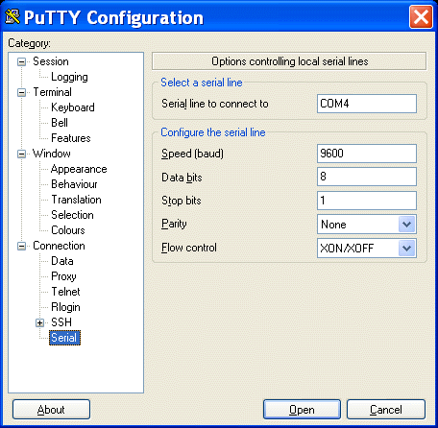Open the Flow control dropdown
Image resolution: width=438 pixels, height=428 pixels.
406,248
